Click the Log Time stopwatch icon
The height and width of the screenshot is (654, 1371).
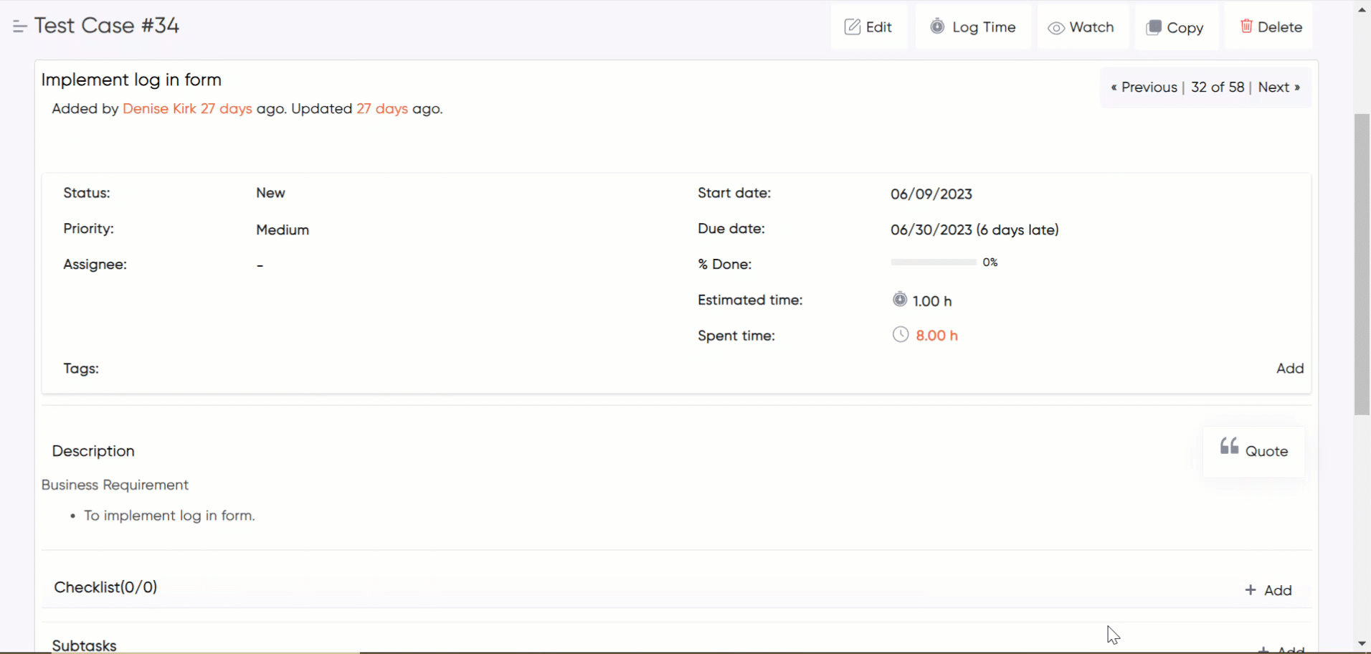(x=939, y=27)
